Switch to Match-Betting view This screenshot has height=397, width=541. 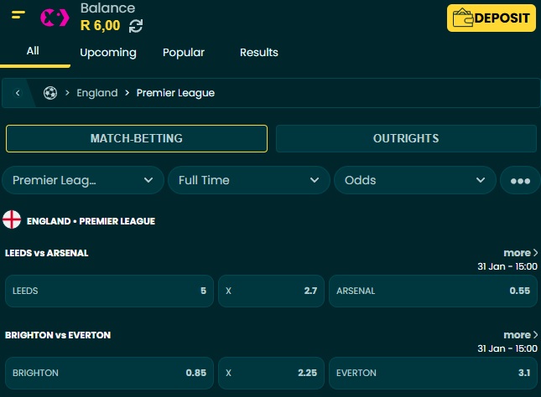pyautogui.click(x=137, y=138)
